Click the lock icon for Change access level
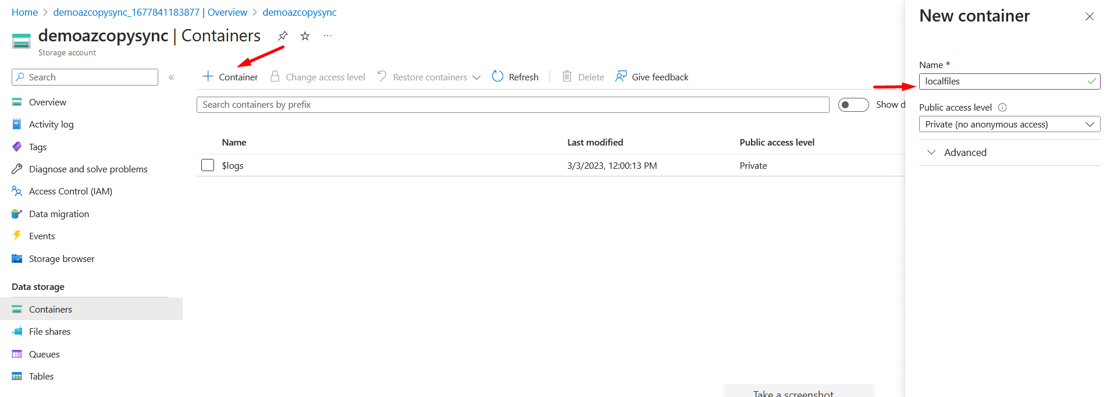Image resolution: width=1114 pixels, height=397 pixels. [x=275, y=76]
